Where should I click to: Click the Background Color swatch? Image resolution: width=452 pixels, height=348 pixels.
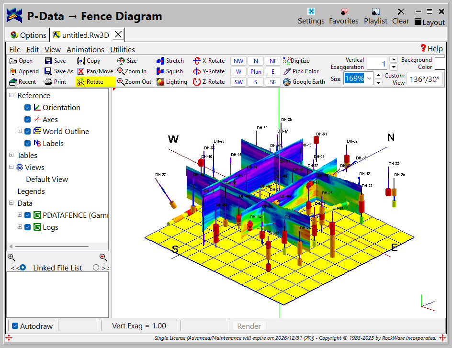440,63
